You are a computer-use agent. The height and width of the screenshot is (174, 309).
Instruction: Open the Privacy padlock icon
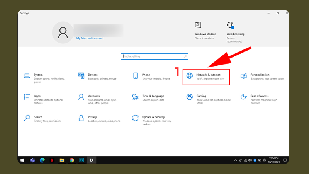pos(81,118)
